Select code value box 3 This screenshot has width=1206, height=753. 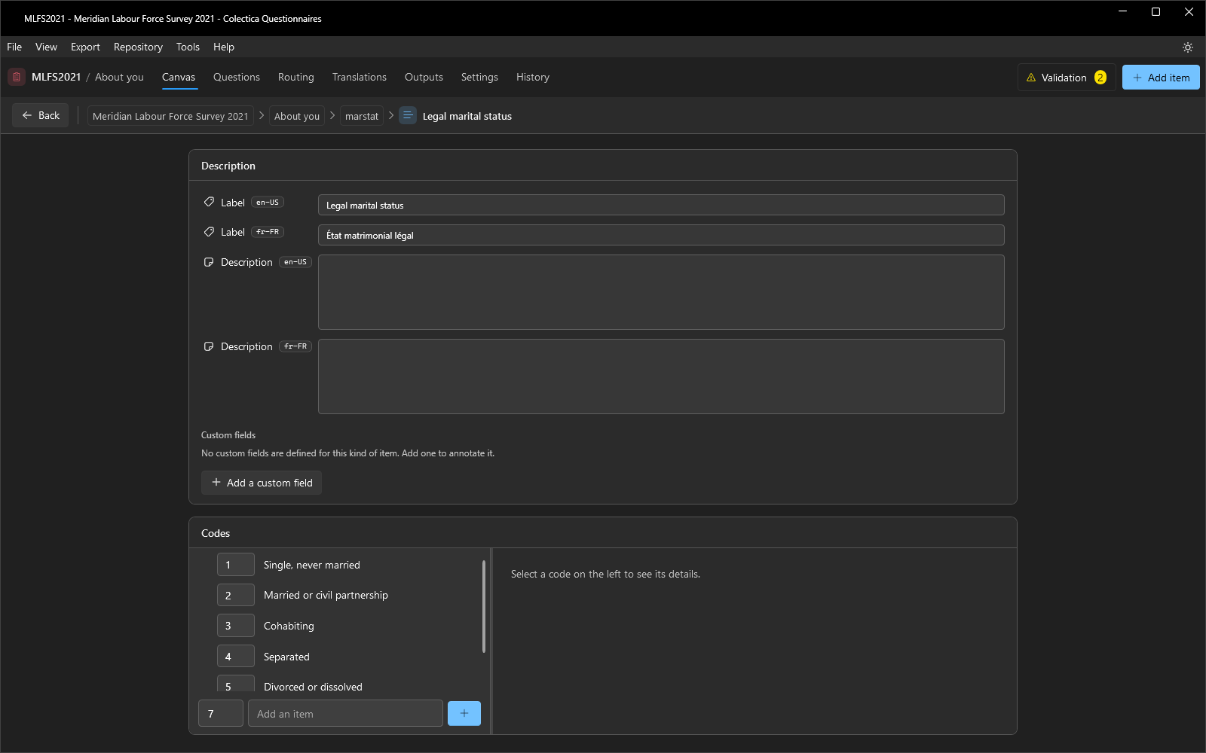tap(236, 626)
